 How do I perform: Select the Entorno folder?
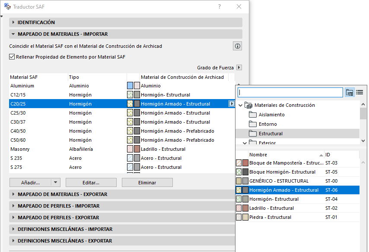pyautogui.click(x=297, y=124)
